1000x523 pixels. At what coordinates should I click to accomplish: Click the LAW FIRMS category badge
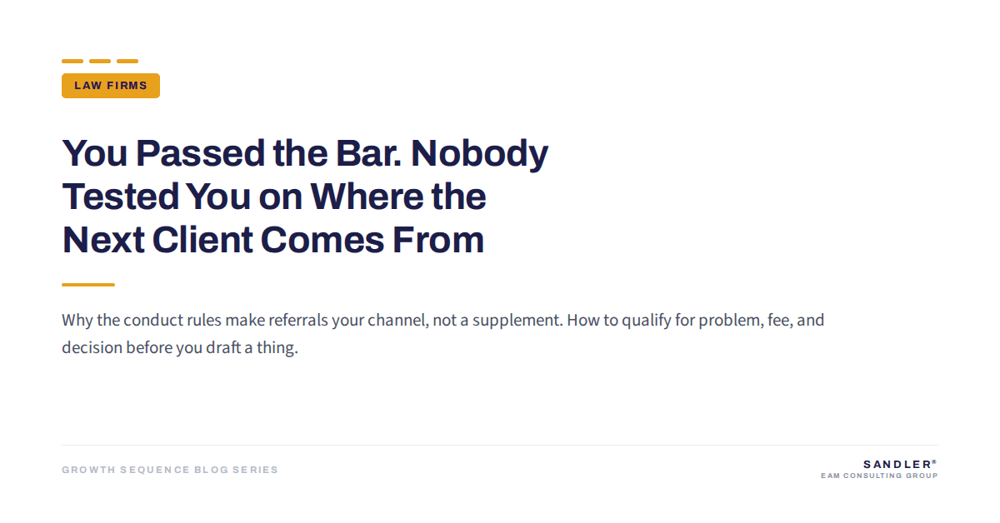tap(111, 86)
